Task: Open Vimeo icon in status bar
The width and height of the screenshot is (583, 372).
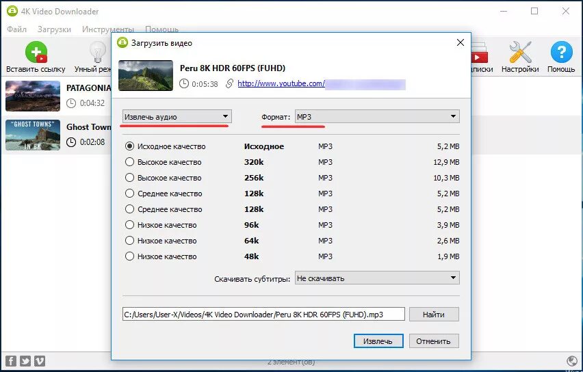Action: 40,361
